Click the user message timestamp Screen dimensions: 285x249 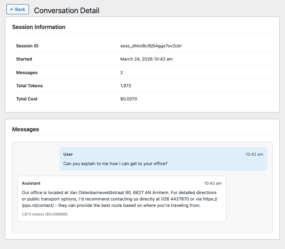(x=254, y=154)
